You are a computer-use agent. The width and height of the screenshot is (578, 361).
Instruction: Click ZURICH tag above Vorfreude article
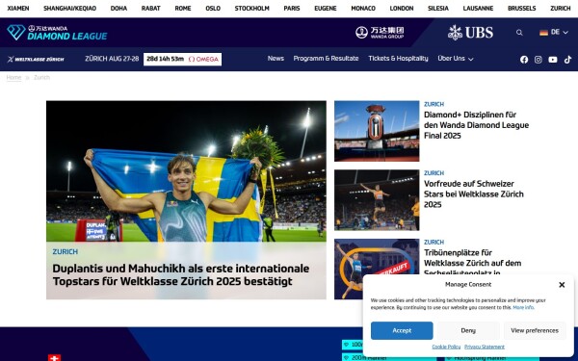coord(433,173)
